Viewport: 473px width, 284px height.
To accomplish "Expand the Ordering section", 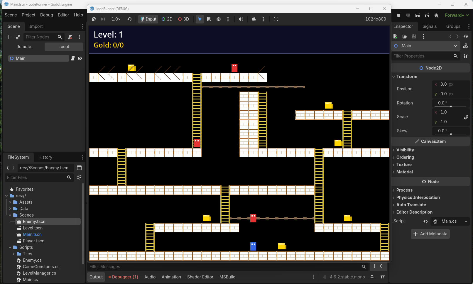I will [x=405, y=157].
